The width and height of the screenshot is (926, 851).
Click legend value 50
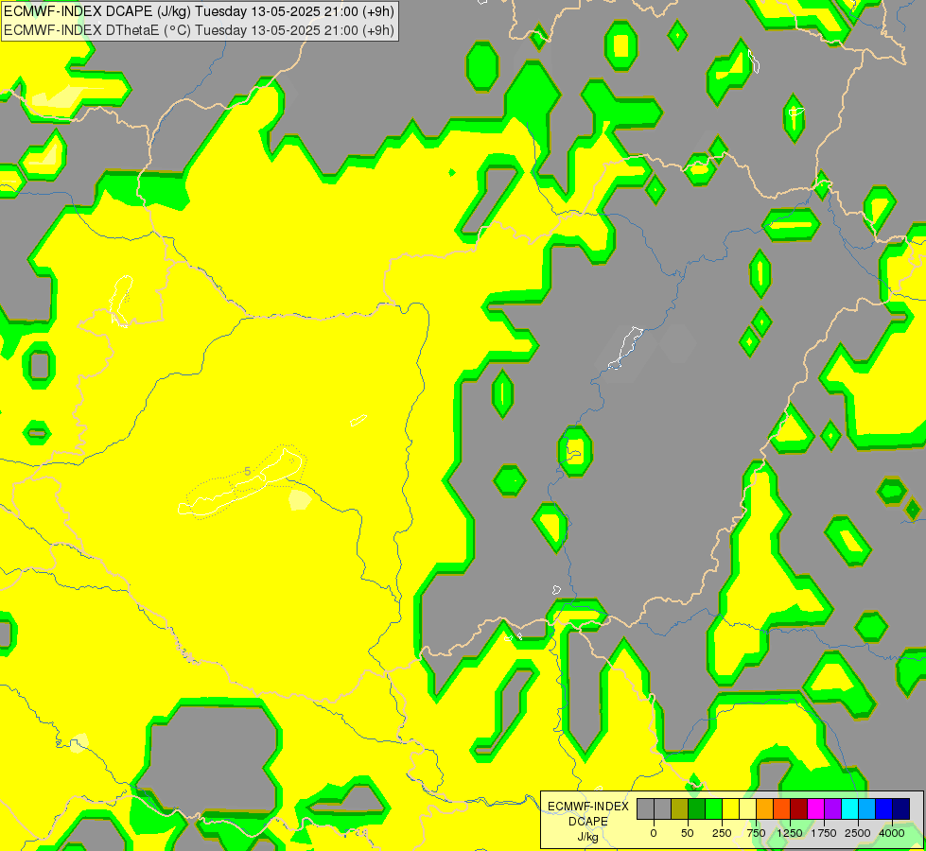688,833
